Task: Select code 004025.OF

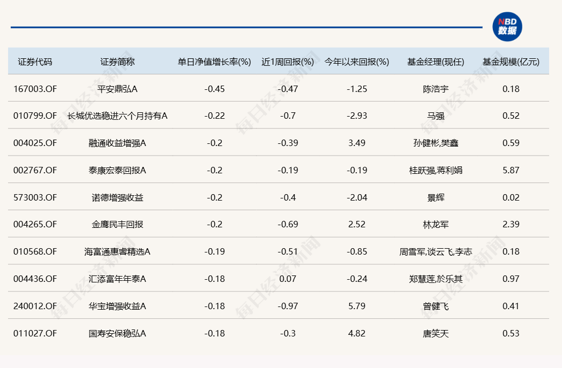Action: tap(35, 143)
